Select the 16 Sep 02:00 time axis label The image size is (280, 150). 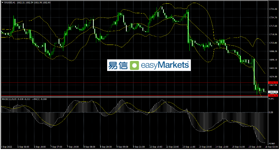tap(272, 147)
